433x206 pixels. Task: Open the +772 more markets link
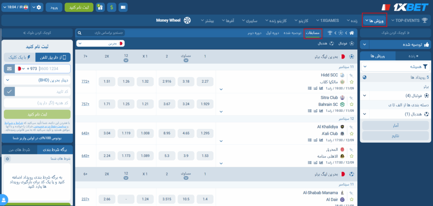point(85,81)
